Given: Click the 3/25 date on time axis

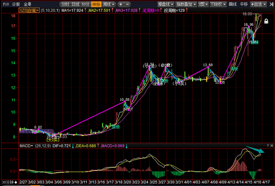Looking at the screenshot, I should point(153,182).
